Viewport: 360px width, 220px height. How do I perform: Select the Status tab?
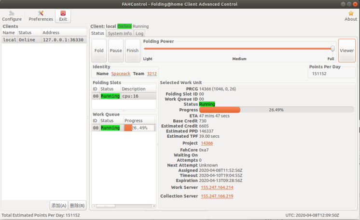point(98,34)
